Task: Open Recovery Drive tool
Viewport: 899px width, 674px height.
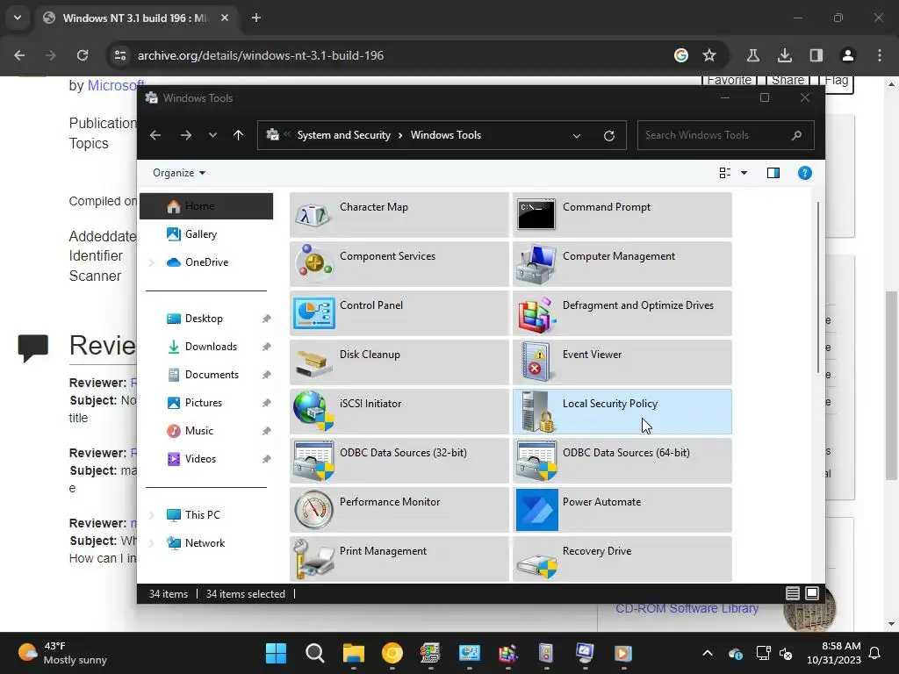Action: [622, 559]
